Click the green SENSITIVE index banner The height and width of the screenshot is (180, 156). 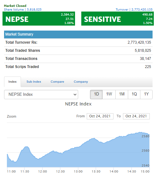pos(118,19)
